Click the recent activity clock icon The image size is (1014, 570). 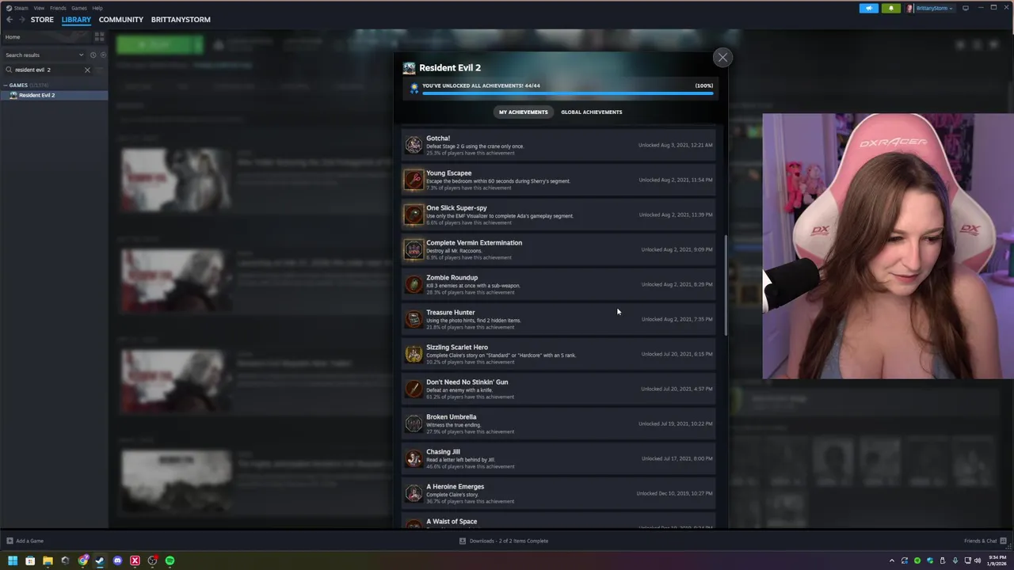[x=93, y=55]
